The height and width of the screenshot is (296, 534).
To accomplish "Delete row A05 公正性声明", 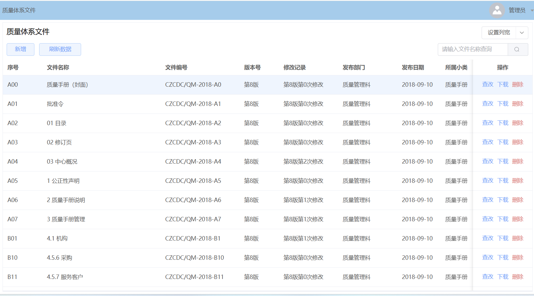I will click(518, 181).
